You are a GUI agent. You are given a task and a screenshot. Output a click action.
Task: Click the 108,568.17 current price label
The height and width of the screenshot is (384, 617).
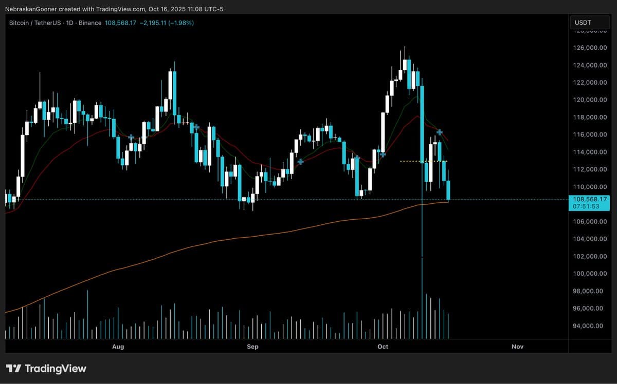589,199
